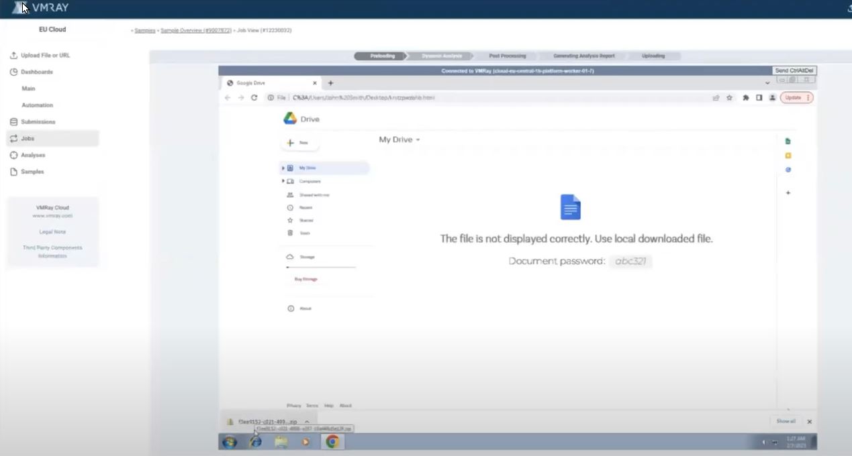Image resolution: width=852 pixels, height=456 pixels.
Task: Click the Analyses icon in the sidebar
Action: (x=13, y=155)
